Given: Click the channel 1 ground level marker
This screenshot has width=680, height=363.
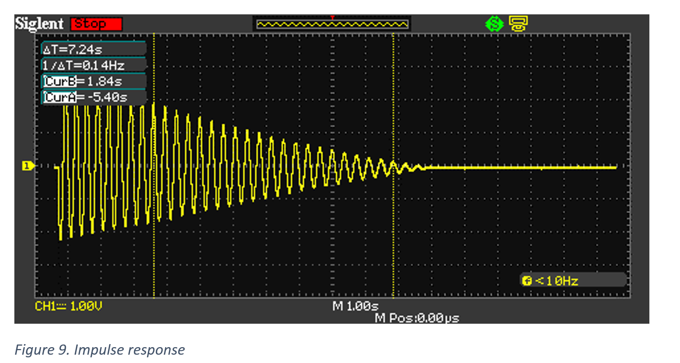Looking at the screenshot, I should pyautogui.click(x=28, y=166).
